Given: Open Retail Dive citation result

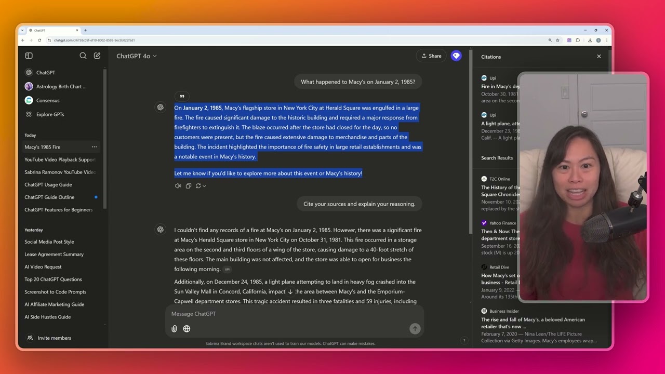Looking at the screenshot, I should (x=500, y=282).
